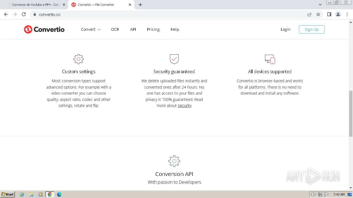Click the network icon in system tray

pyautogui.click(x=320, y=194)
